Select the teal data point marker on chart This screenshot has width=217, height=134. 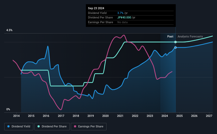click(x=176, y=42)
